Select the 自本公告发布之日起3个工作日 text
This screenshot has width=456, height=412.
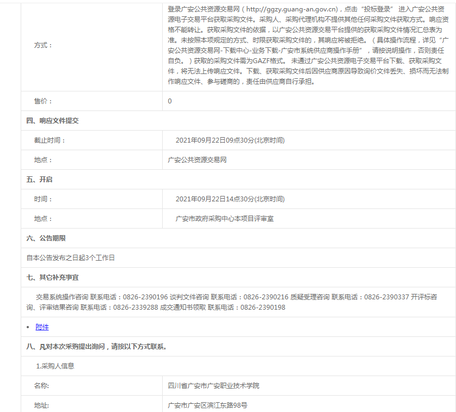(x=71, y=258)
